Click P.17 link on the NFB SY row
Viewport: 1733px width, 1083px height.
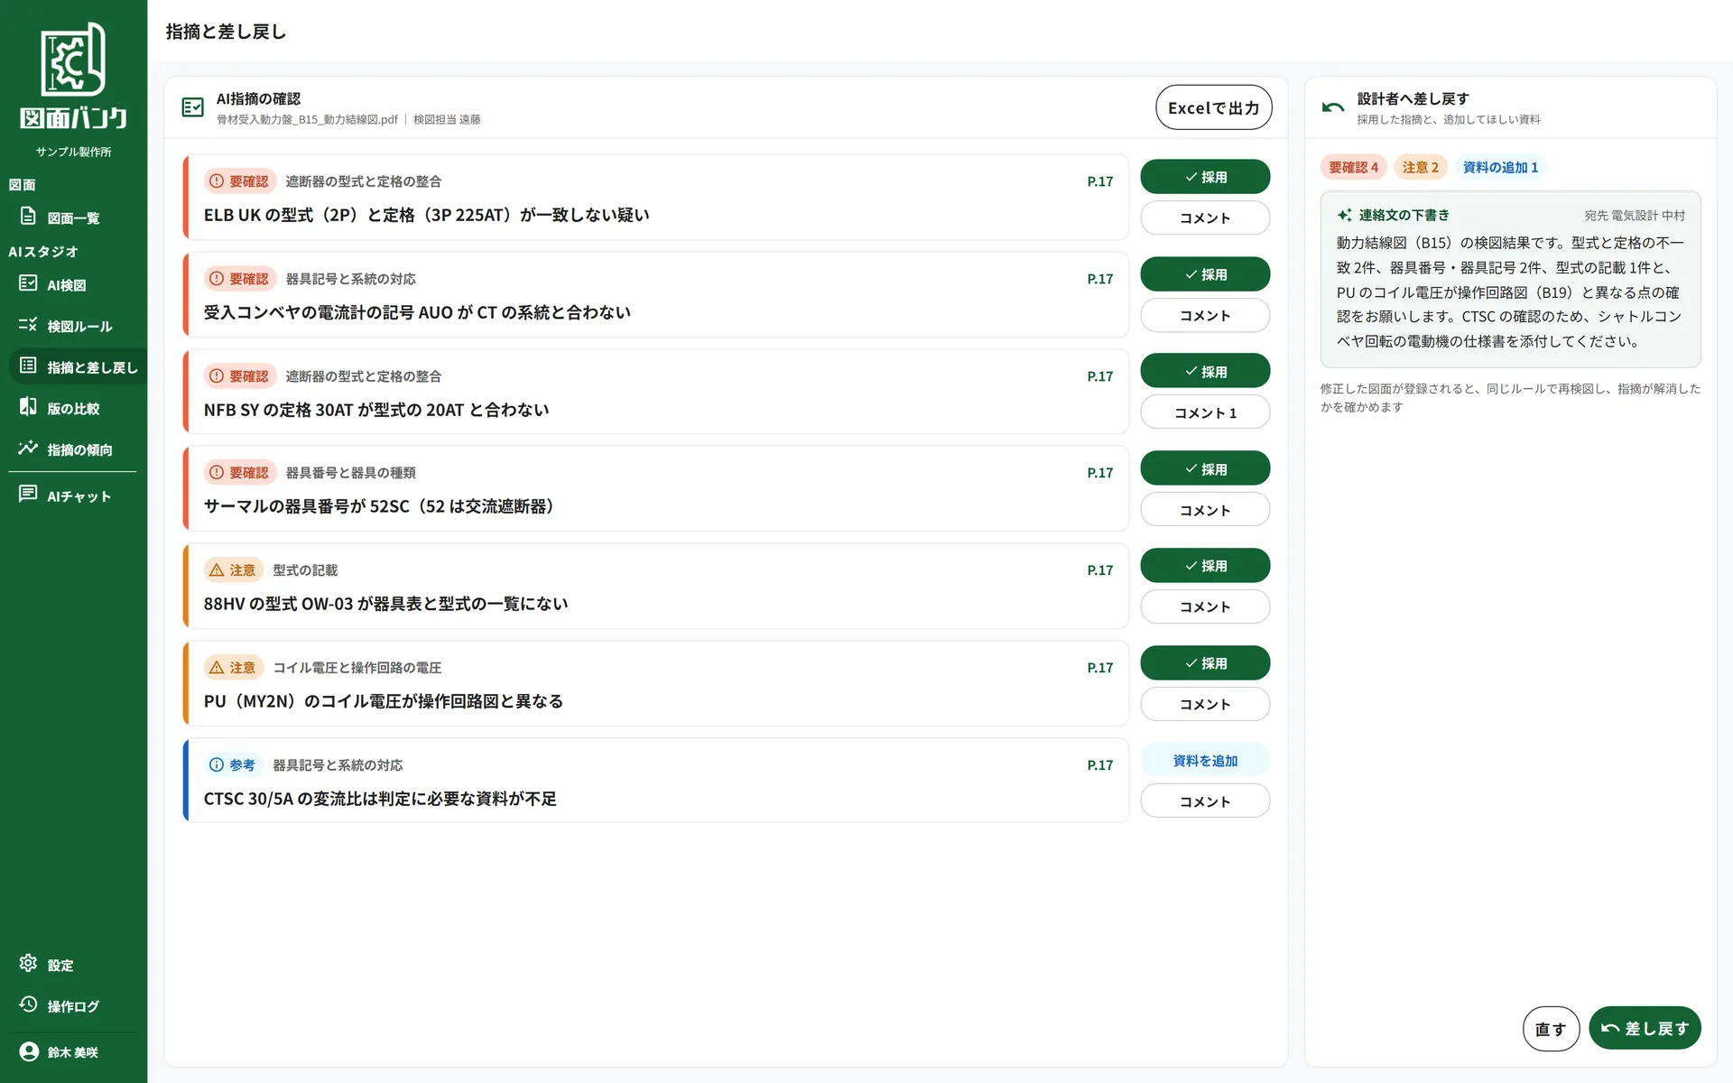coord(1099,376)
